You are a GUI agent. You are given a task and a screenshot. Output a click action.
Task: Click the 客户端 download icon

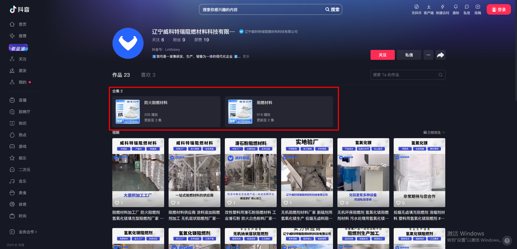coord(428,7)
